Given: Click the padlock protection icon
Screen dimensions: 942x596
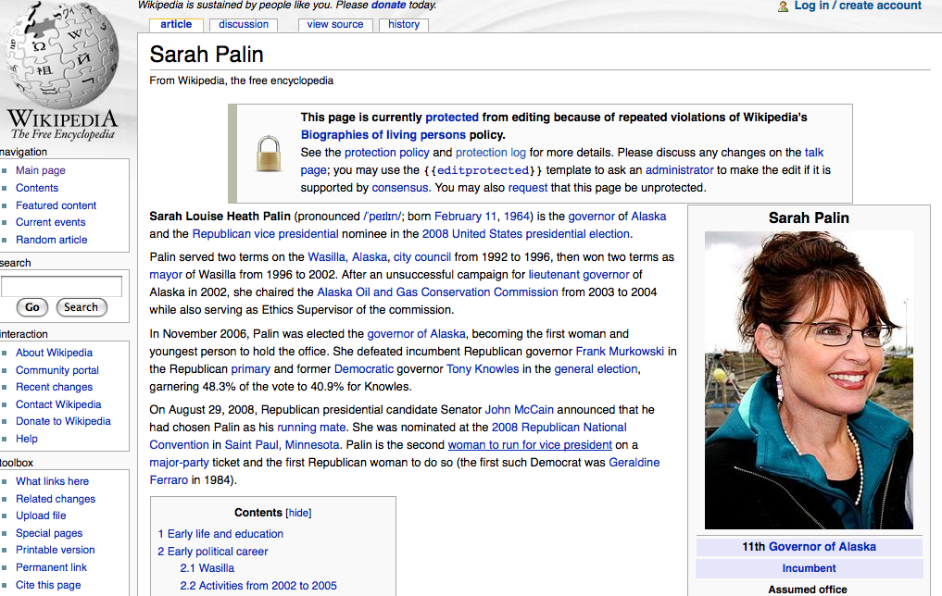Looking at the screenshot, I should click(x=269, y=154).
